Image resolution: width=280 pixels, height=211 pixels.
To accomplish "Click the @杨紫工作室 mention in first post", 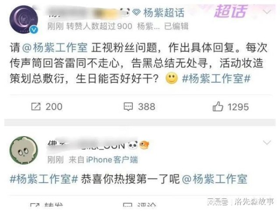I will 55,48.
